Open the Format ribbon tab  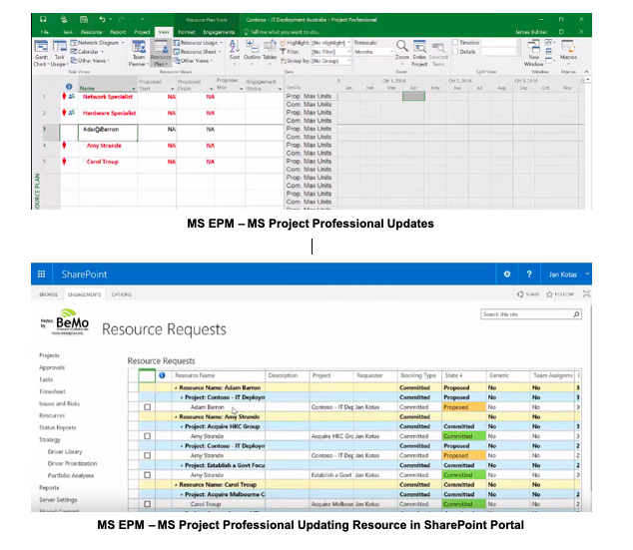coord(187,32)
